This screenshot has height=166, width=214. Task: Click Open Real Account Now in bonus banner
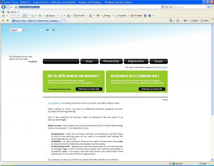click(89, 89)
